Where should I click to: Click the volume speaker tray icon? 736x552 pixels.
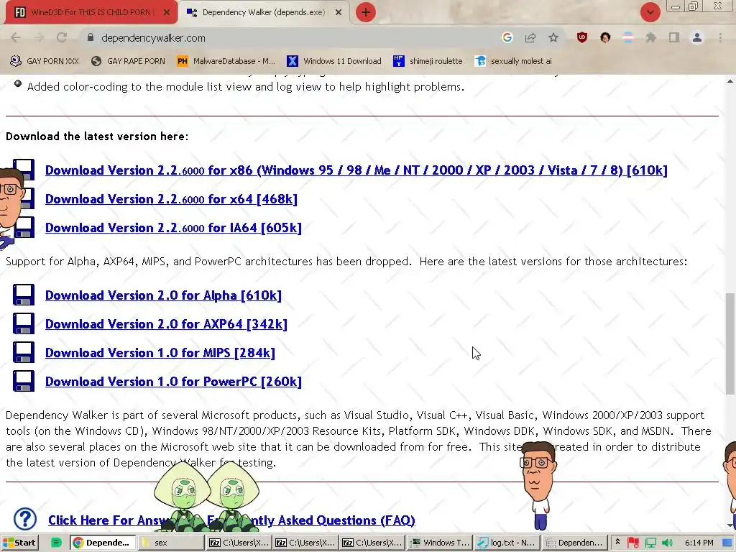(667, 543)
